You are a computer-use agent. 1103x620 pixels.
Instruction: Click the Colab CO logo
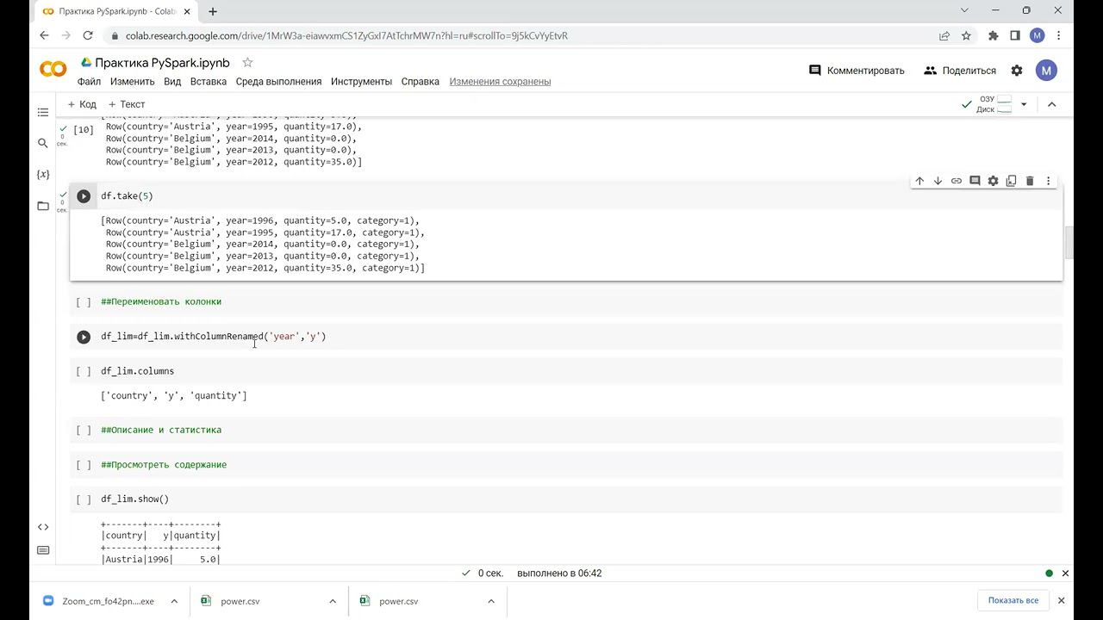(x=53, y=70)
